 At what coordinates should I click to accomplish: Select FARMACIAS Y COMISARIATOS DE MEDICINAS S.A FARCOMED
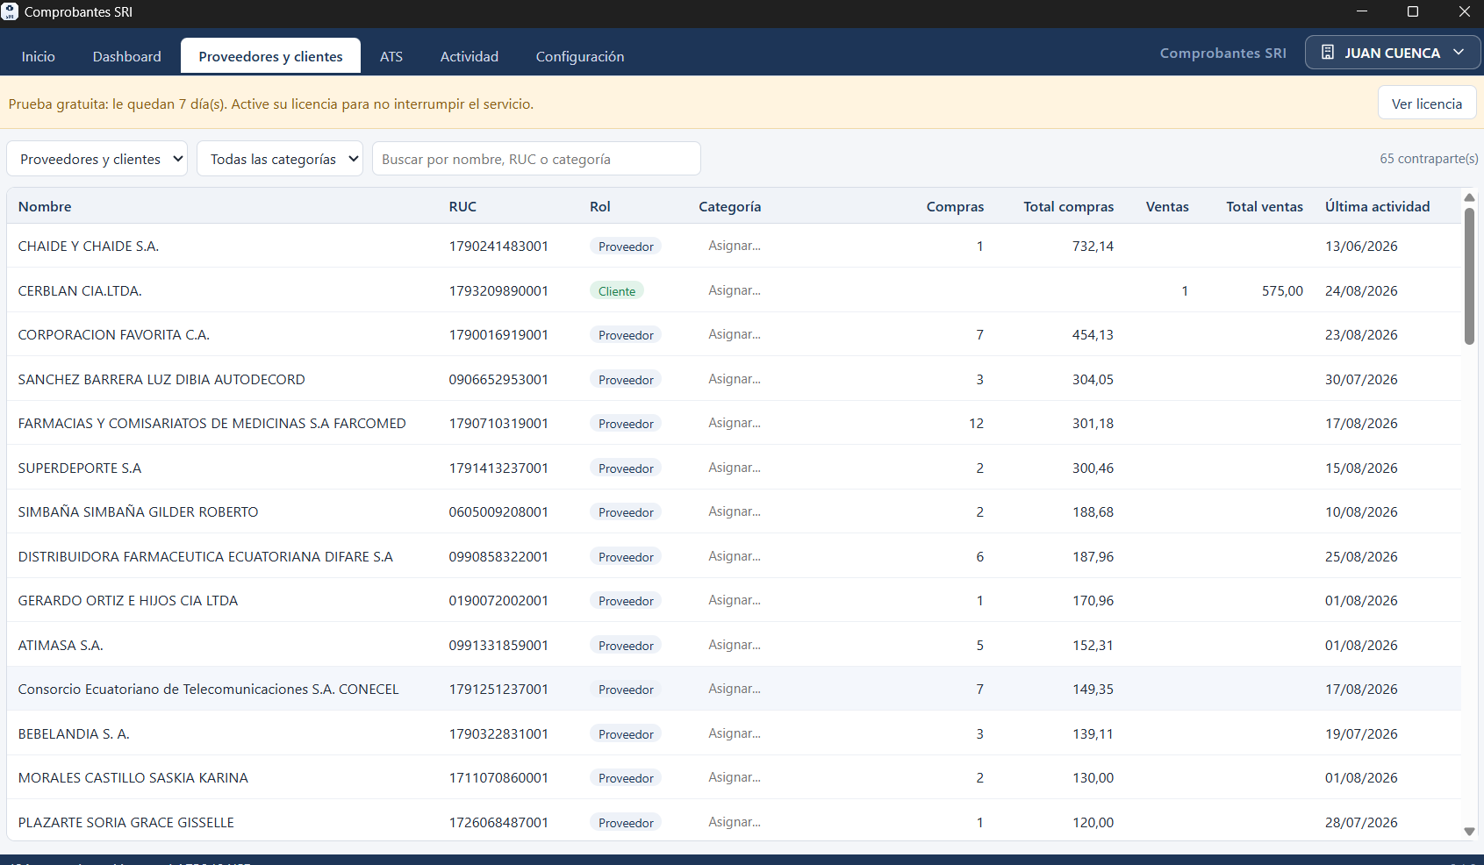(211, 423)
